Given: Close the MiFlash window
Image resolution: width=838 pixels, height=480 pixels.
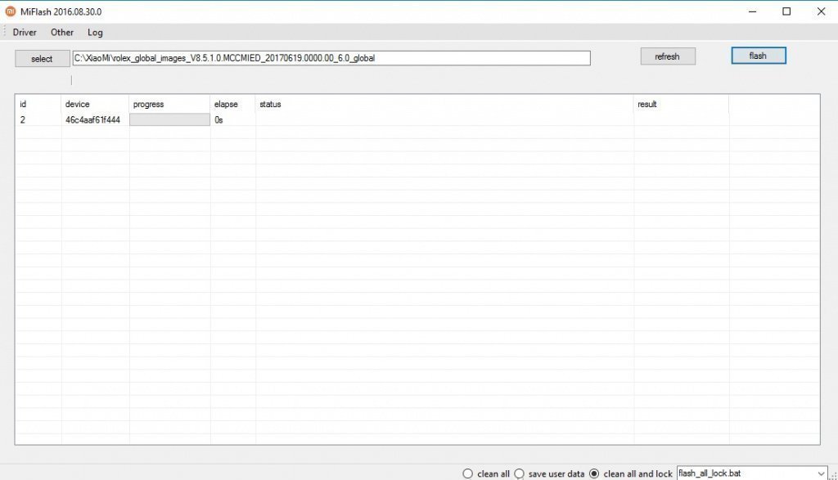Looking at the screenshot, I should tap(821, 11).
